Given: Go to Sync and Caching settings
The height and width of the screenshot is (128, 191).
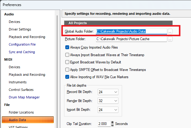Looking at the screenshot, I should pyautogui.click(x=22, y=52).
